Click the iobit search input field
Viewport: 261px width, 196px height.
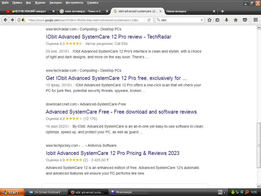tap(180, 20)
